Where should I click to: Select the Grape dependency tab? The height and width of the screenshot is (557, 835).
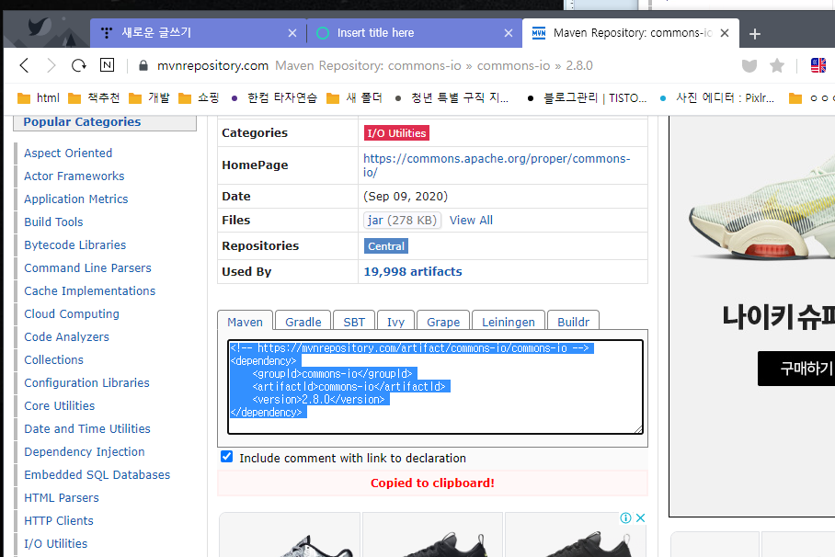click(x=443, y=323)
